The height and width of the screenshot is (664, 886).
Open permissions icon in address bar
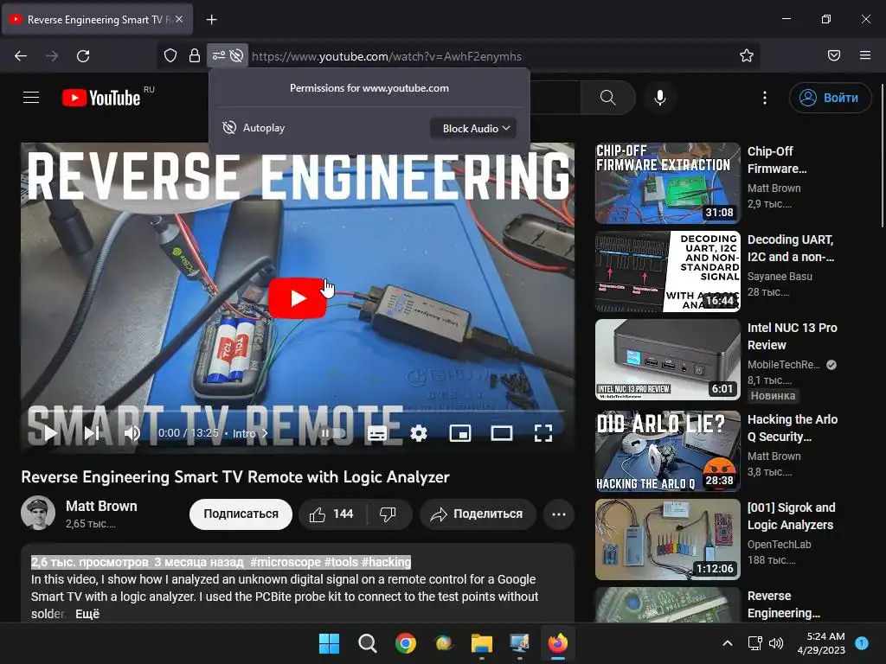(x=218, y=56)
